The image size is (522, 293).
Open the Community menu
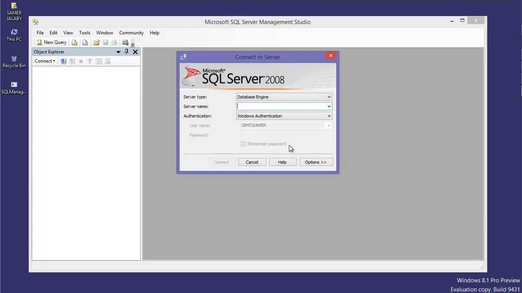(x=131, y=33)
